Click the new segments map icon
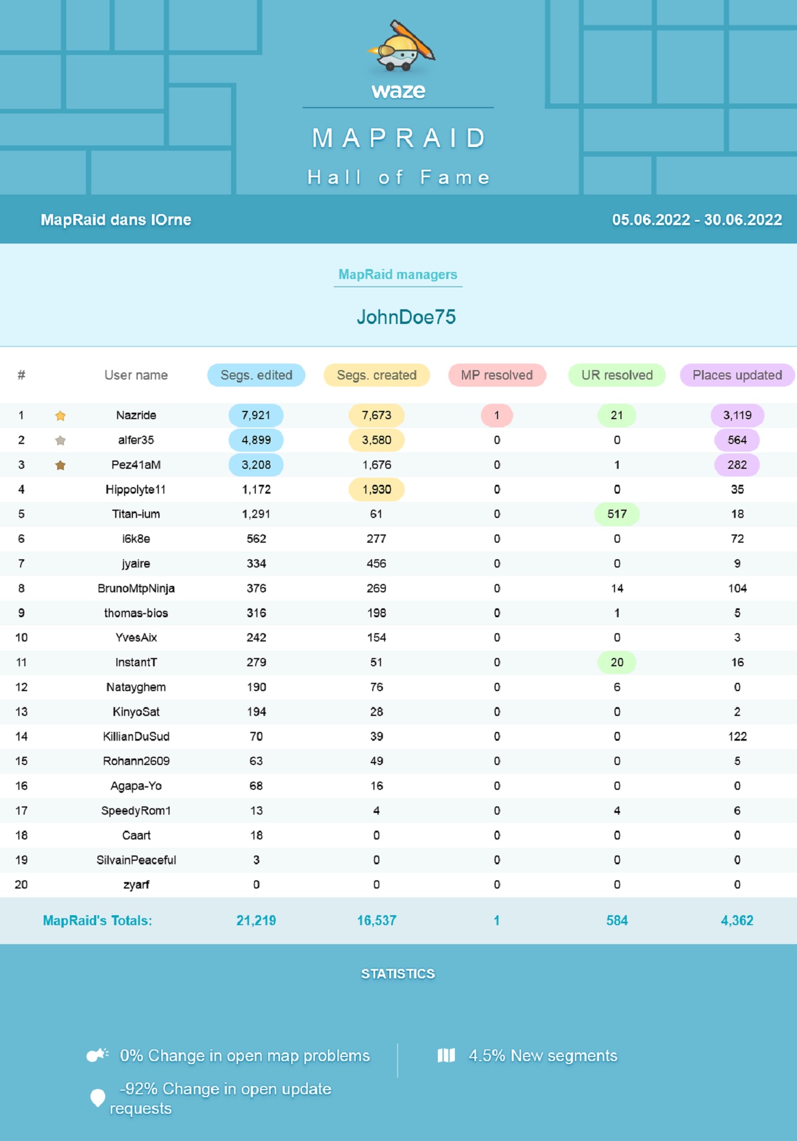Screen dimensions: 797x1141 pos(446,1055)
